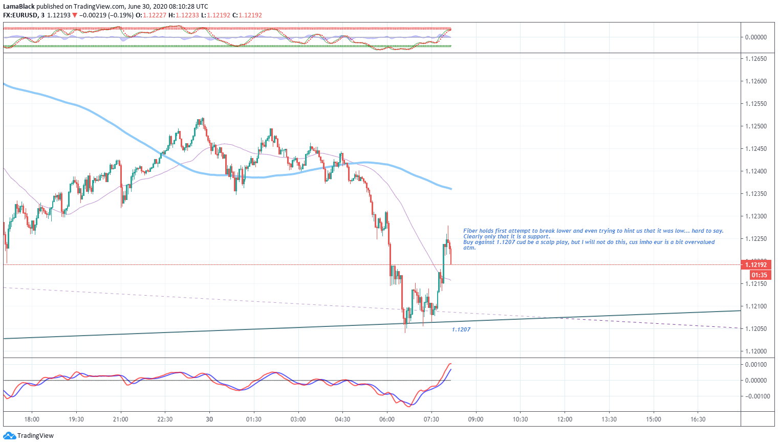The image size is (778, 445).
Task: Click the 06:00 time axis label
Action: 387,419
